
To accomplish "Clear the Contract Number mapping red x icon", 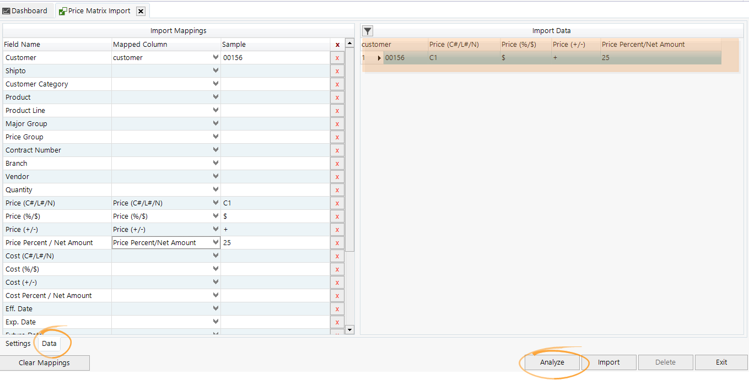I will 337,150.
